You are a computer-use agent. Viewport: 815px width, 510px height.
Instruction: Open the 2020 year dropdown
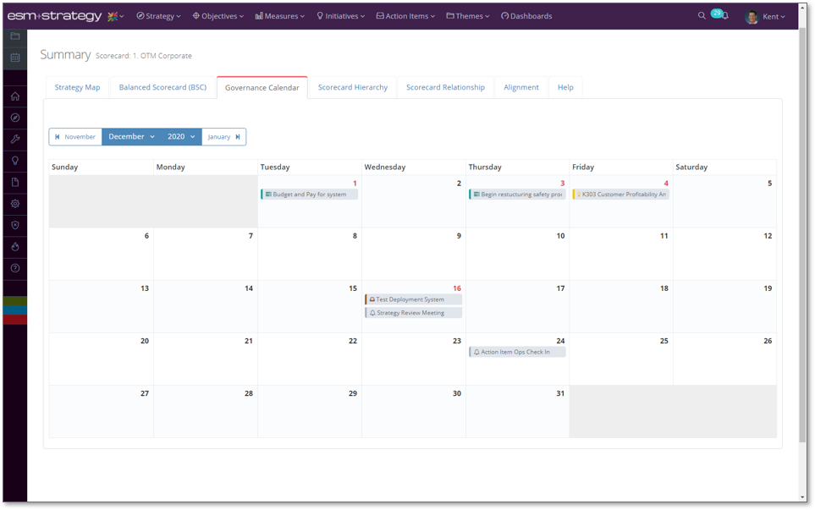click(x=181, y=137)
